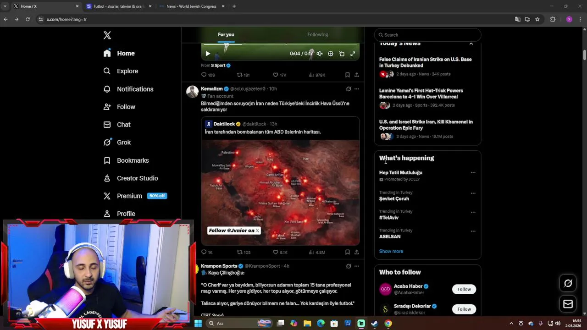The image size is (587, 330).
Task: View Kemalizm post analytics 4.8M
Action: click(317, 252)
